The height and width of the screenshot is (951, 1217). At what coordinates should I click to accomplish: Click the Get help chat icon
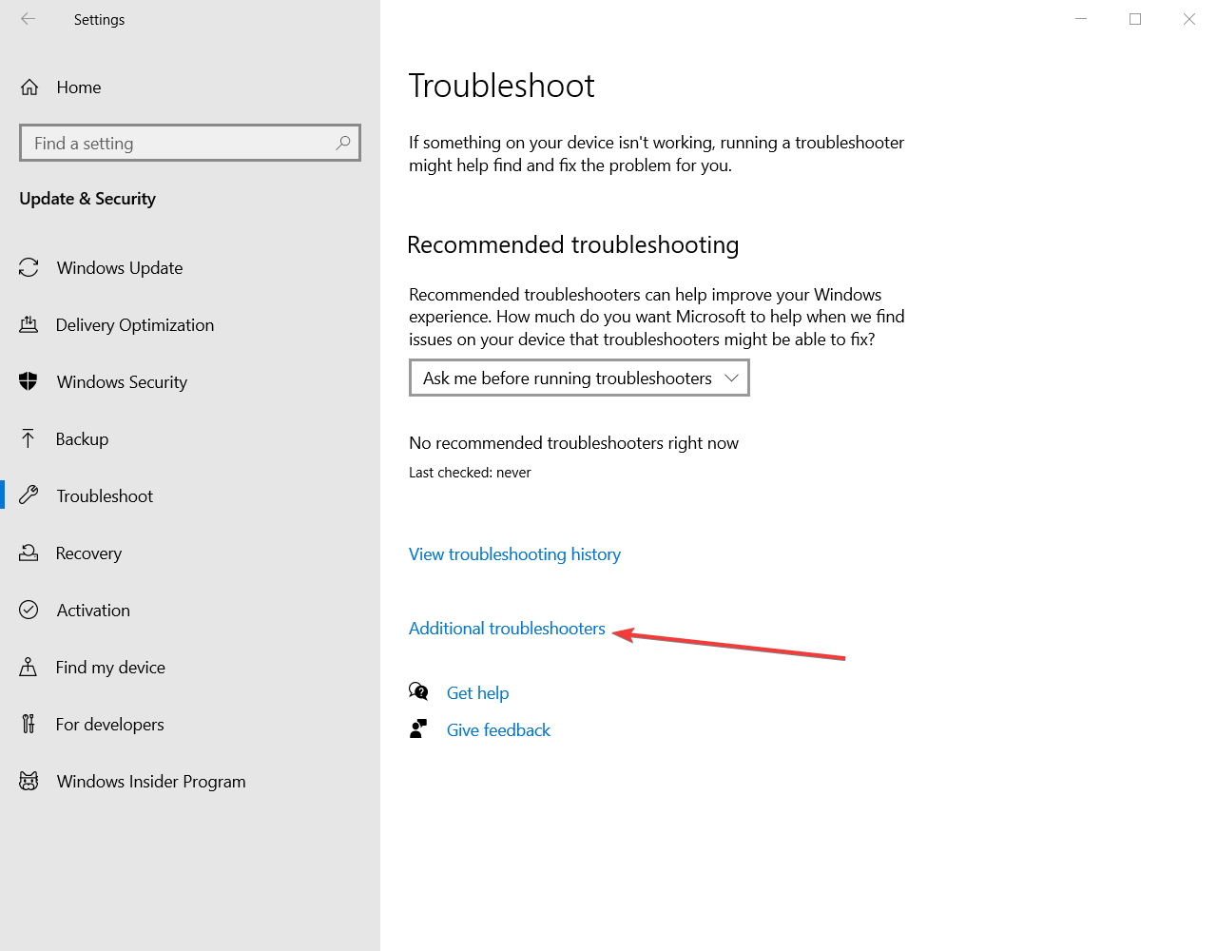[x=418, y=691]
